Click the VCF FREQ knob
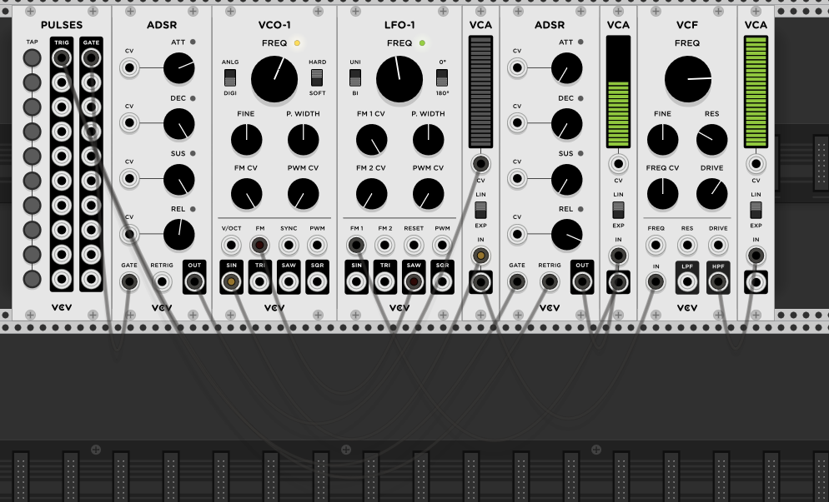 688,79
